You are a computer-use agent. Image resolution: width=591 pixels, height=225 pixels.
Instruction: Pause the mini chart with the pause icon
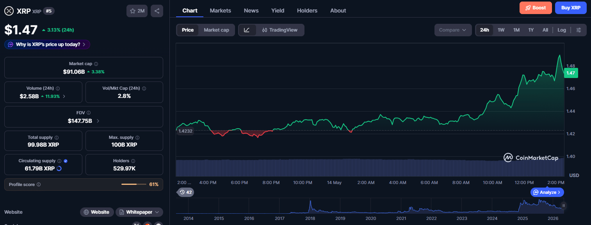pos(563,206)
